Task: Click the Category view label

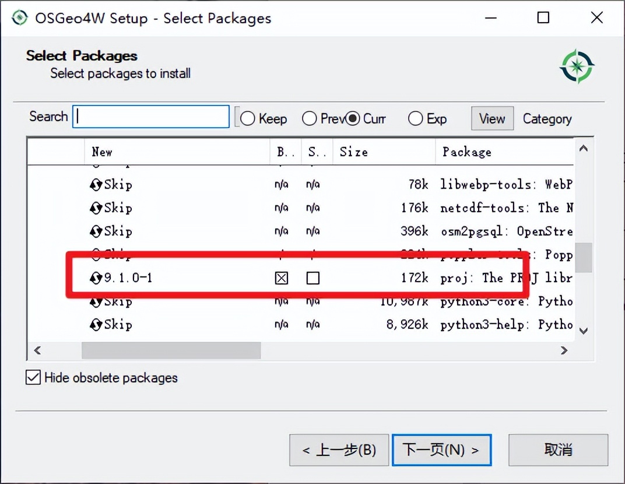Action: coord(547,119)
